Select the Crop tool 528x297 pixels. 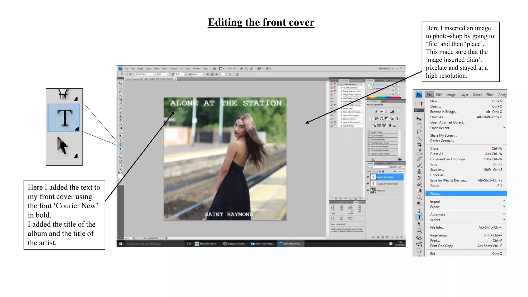(x=419, y=145)
